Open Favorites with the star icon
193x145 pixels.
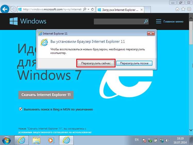tap(183, 9)
